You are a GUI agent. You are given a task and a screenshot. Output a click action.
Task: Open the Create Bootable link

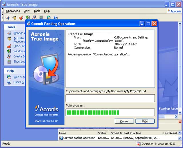point(19,56)
